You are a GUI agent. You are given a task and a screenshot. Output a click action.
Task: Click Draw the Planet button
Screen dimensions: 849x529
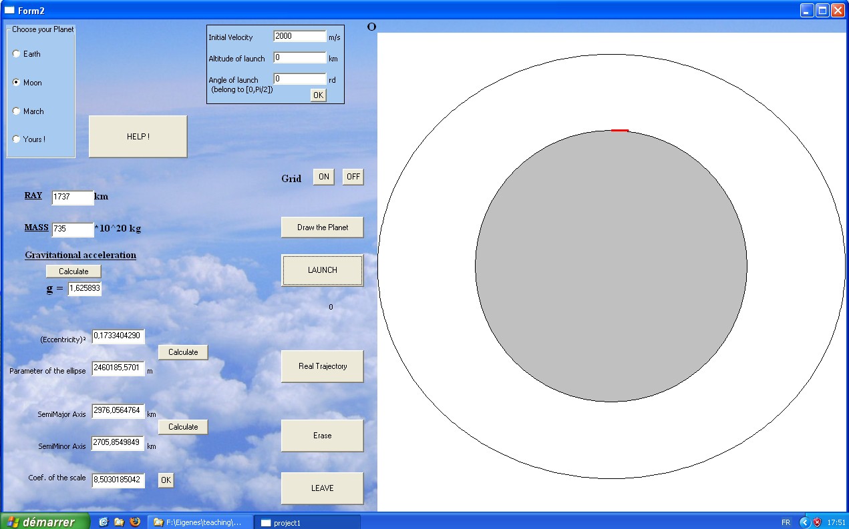(x=323, y=227)
